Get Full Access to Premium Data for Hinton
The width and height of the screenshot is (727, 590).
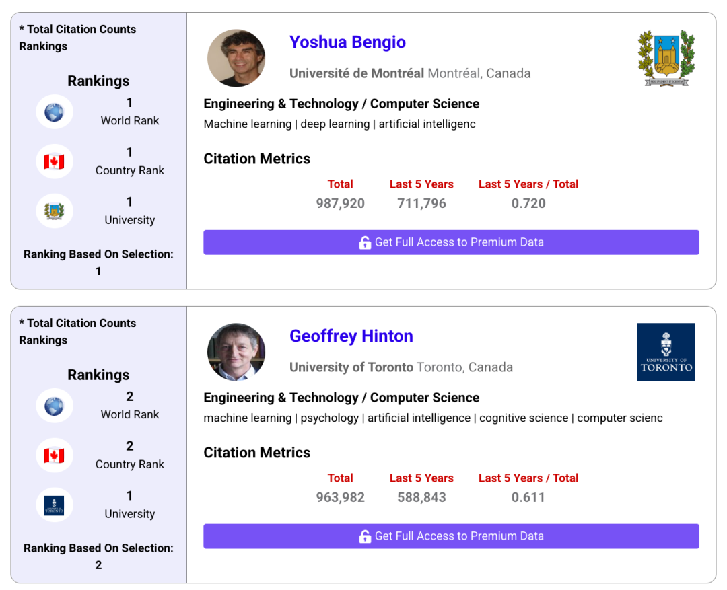tap(451, 536)
